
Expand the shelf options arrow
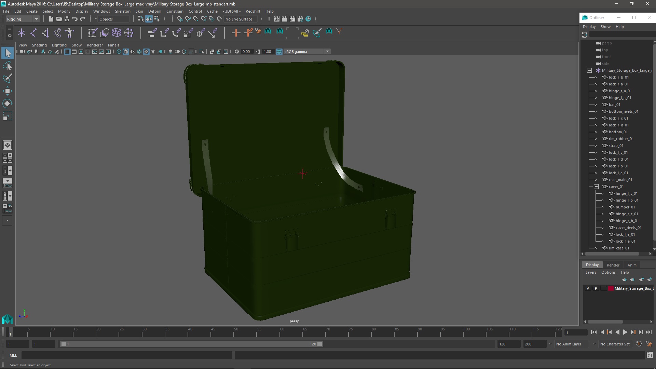(x=10, y=35)
